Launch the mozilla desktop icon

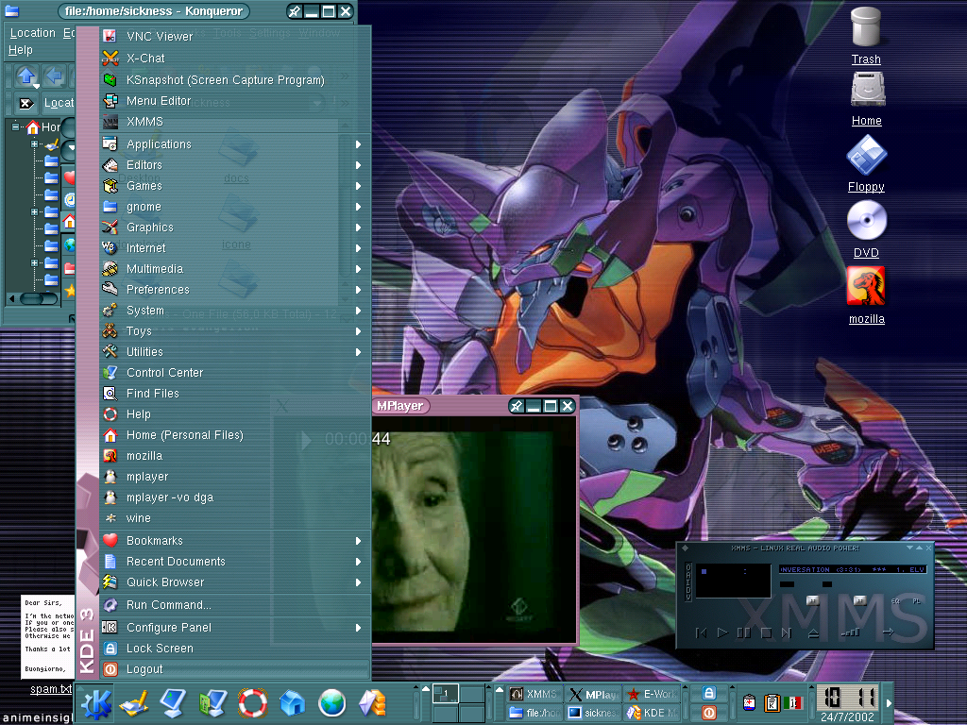[x=866, y=295]
